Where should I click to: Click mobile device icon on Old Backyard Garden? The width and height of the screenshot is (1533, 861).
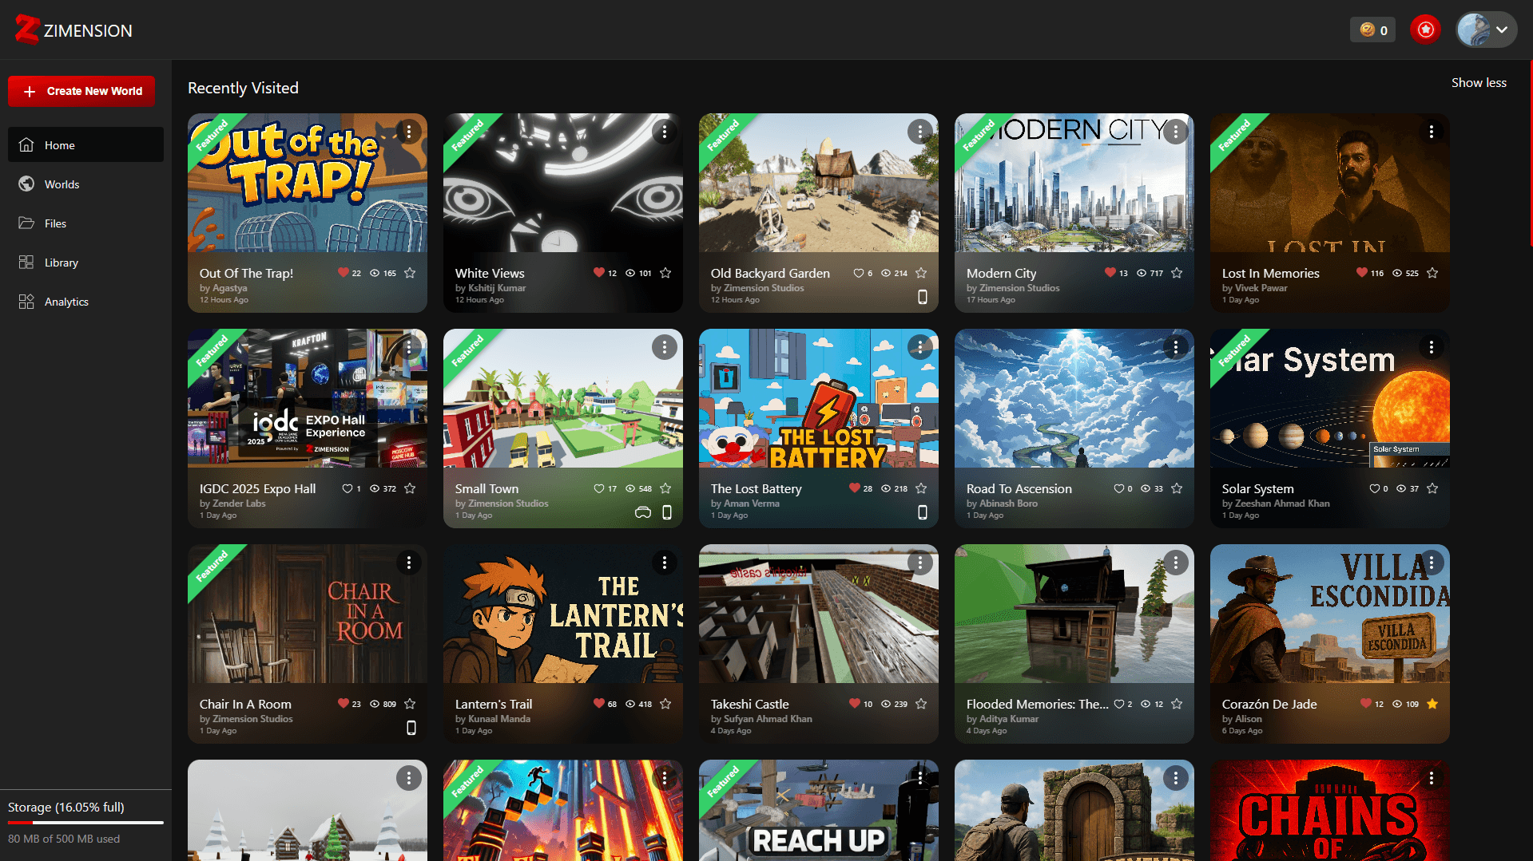923,297
